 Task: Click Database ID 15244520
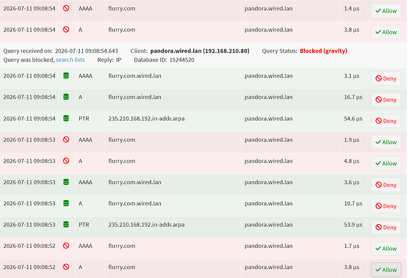pyautogui.click(x=164, y=60)
